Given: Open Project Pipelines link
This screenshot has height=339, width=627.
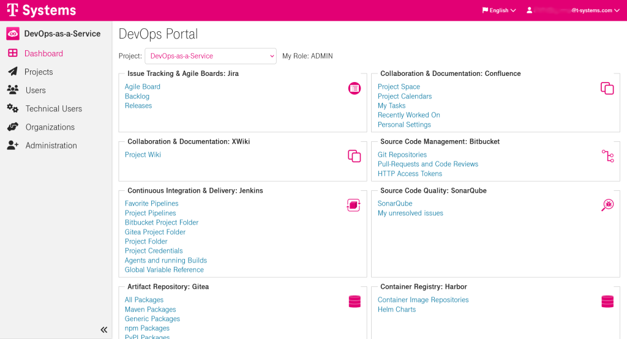Looking at the screenshot, I should [x=151, y=213].
